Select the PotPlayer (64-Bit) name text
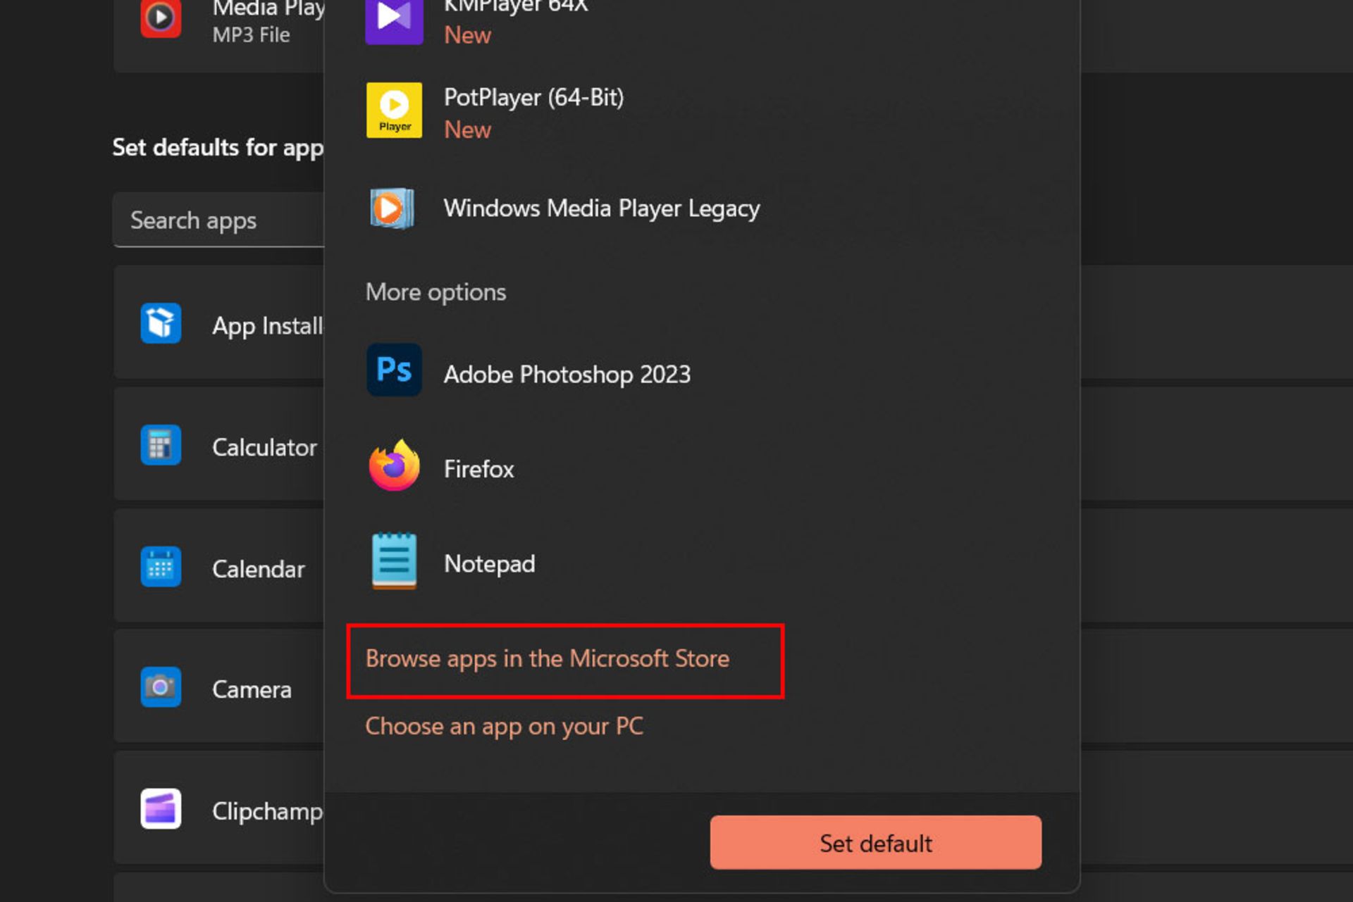 click(533, 97)
